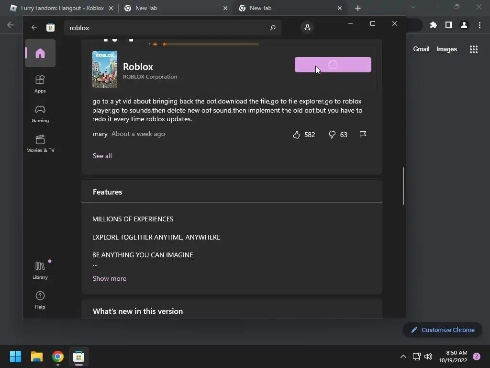Close the middle New Tab
Image resolution: width=490 pixels, height=368 pixels.
225,8
